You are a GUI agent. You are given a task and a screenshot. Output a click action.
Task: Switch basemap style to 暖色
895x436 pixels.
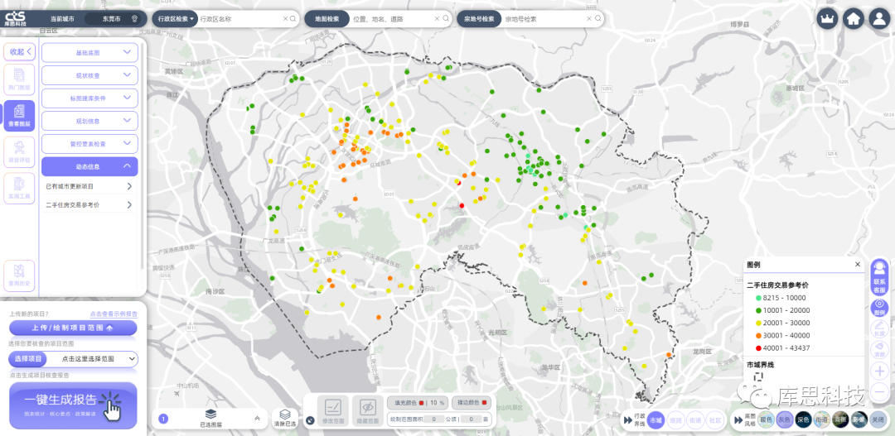click(x=767, y=419)
